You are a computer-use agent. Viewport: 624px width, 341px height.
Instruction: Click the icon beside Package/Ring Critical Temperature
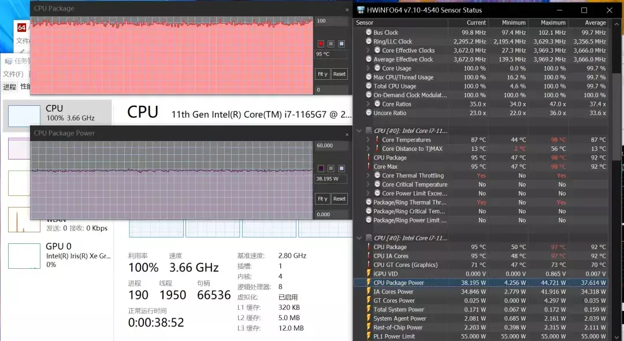pos(369,211)
